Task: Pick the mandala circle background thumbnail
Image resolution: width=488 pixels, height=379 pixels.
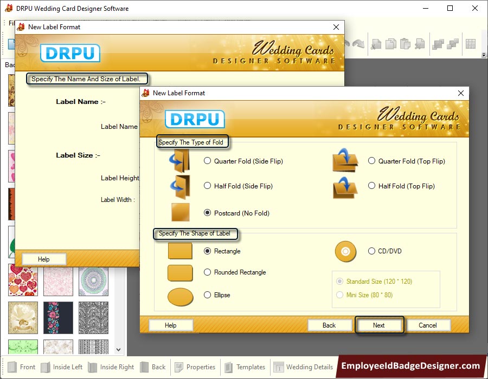Action: click(93, 281)
